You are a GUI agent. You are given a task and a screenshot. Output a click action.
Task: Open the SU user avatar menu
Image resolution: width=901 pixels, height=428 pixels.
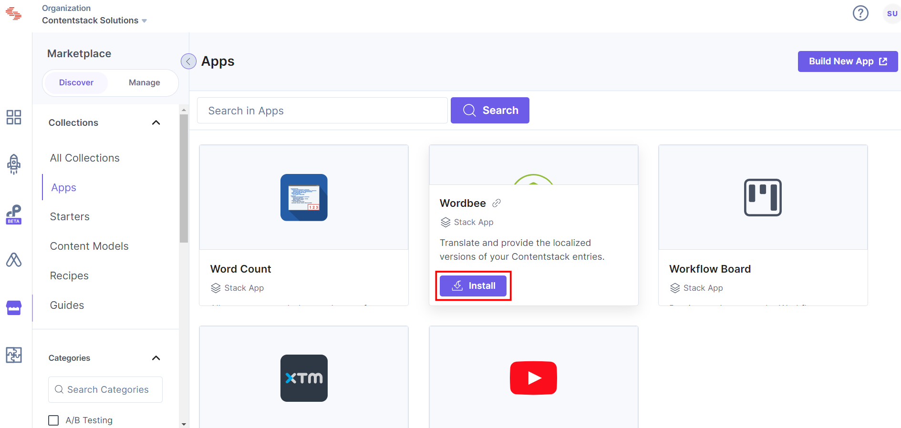(x=891, y=13)
